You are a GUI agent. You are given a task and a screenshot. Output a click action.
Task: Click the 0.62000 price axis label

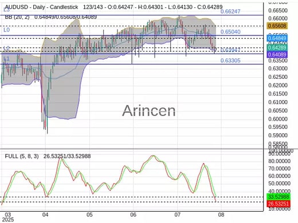click(x=278, y=85)
